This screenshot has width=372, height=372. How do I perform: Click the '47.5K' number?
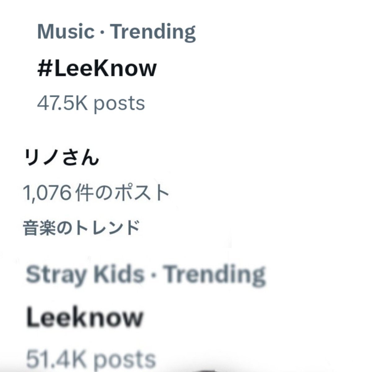[x=63, y=103]
